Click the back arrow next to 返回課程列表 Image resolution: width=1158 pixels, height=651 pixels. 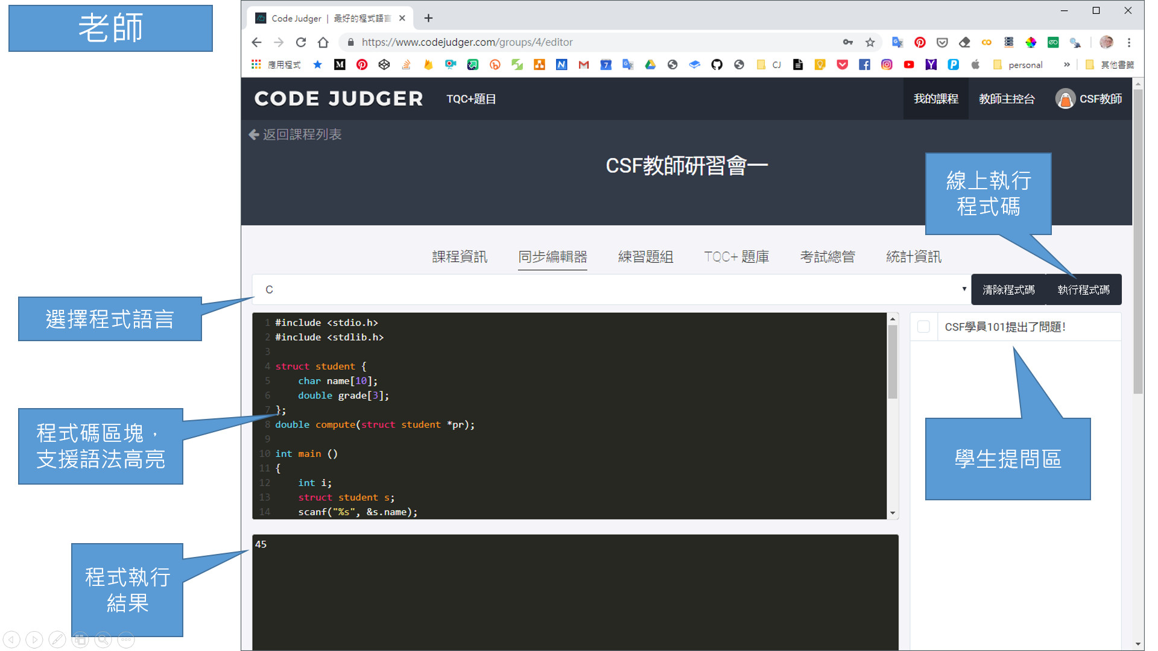coord(254,134)
